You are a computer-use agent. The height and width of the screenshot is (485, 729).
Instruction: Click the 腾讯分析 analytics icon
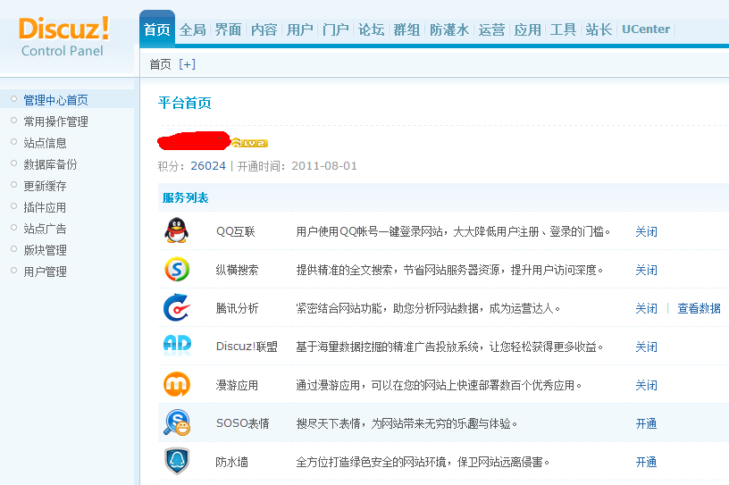click(x=177, y=307)
